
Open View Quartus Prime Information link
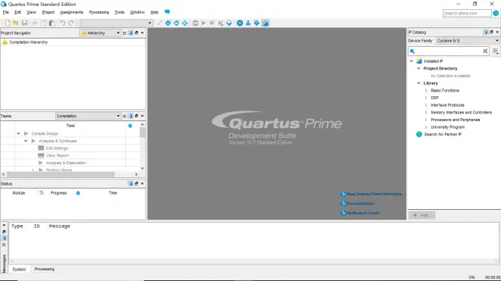point(374,194)
